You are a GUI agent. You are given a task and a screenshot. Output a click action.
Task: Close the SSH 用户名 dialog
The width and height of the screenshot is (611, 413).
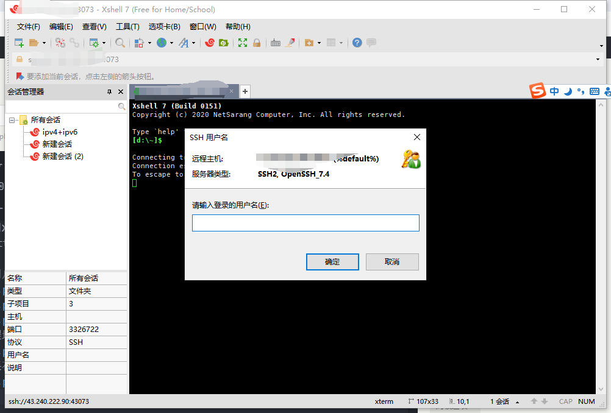(x=417, y=137)
